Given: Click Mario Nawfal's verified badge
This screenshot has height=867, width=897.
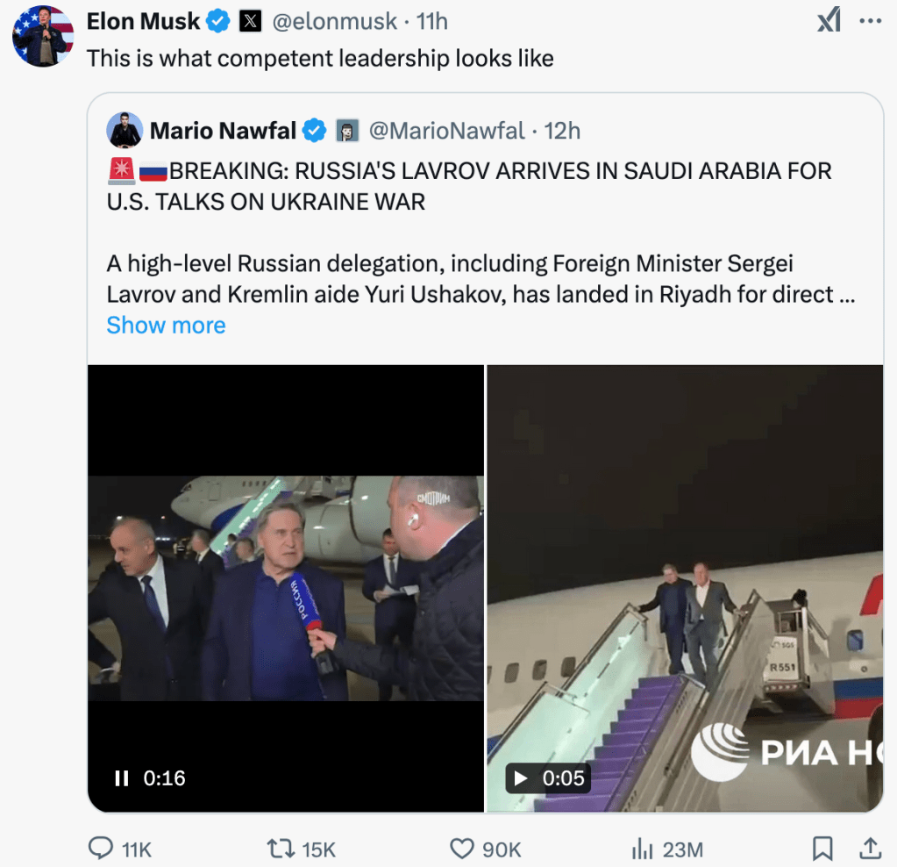Looking at the screenshot, I should (x=315, y=131).
